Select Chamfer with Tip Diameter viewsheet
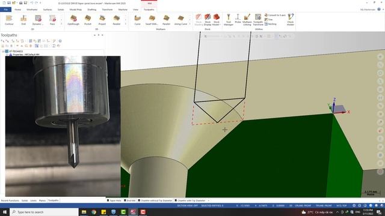385x216 pixels. (190, 200)
